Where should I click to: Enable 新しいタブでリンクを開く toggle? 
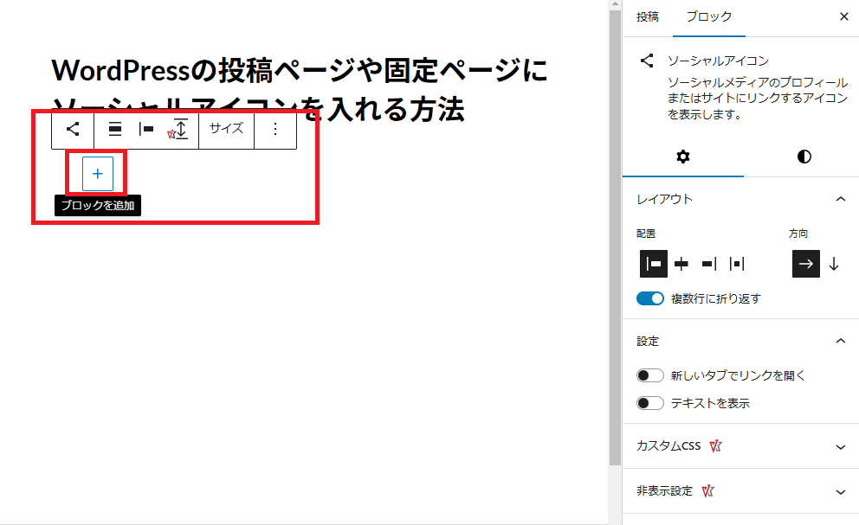pos(649,375)
